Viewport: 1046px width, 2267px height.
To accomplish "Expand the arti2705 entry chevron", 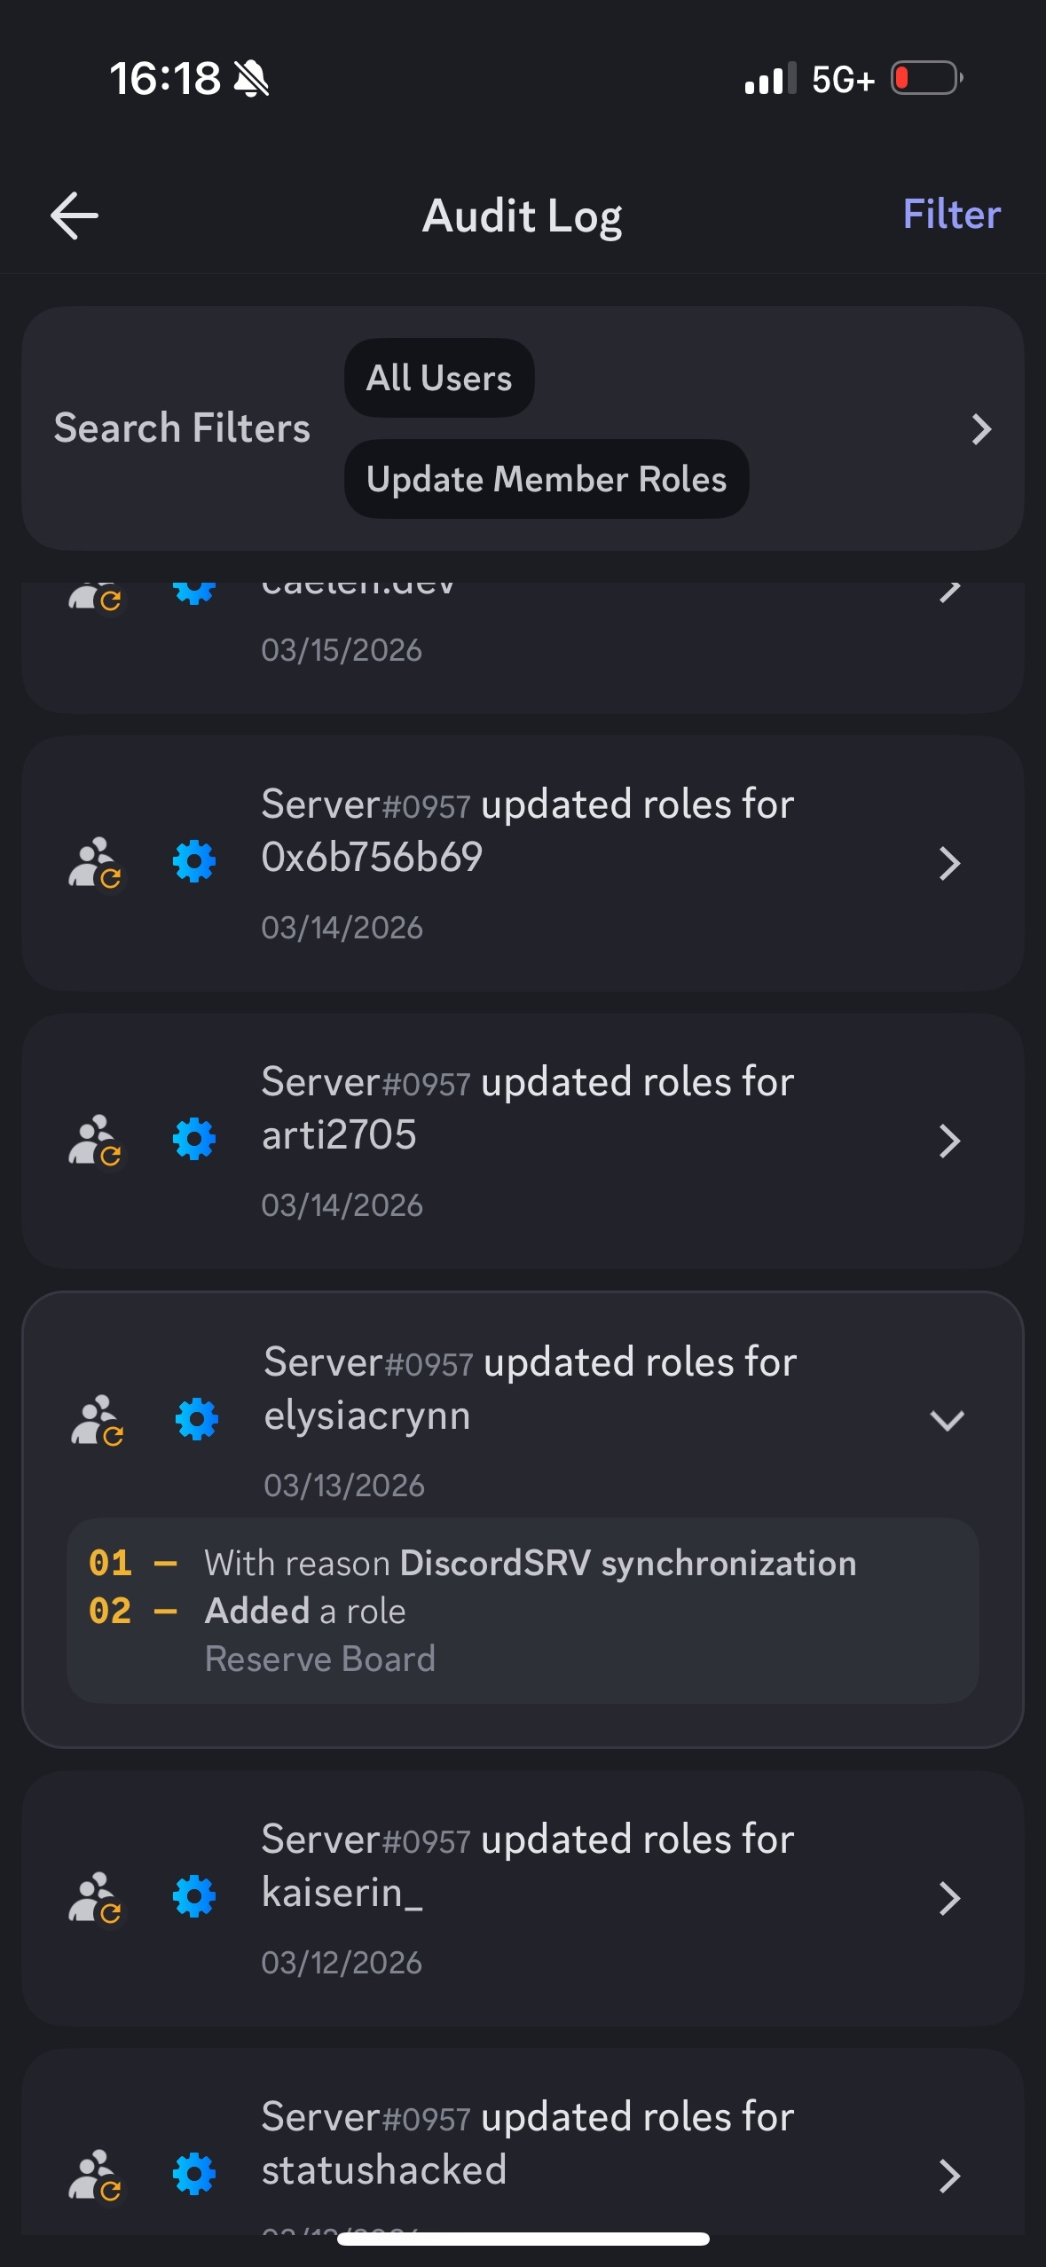I will tap(949, 1141).
